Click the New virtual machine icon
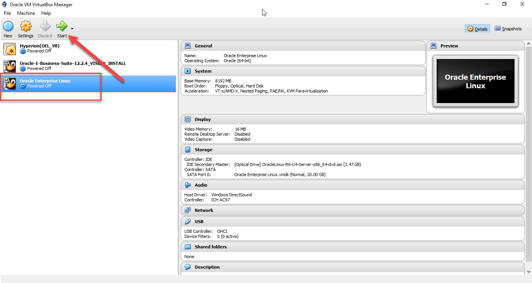Viewport: 532px width, 283px height. (x=8, y=26)
